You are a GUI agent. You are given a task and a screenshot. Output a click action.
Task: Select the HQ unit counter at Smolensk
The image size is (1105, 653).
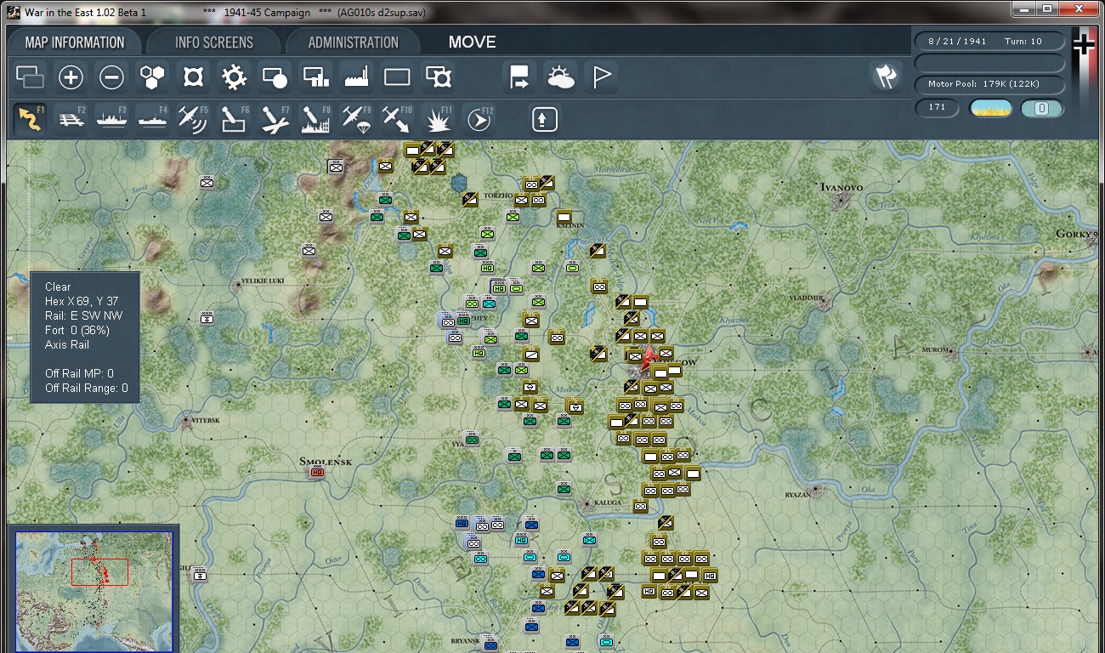(x=317, y=473)
